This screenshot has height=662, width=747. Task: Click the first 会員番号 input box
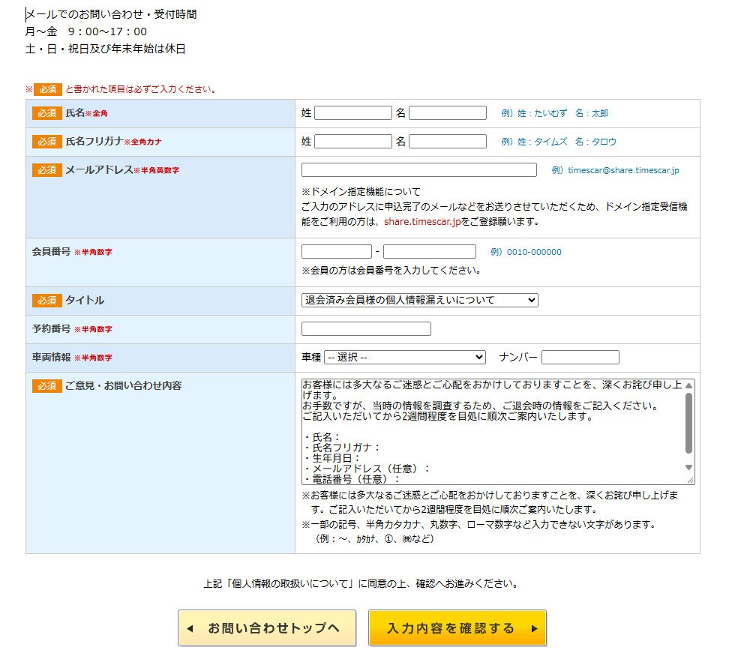336,251
